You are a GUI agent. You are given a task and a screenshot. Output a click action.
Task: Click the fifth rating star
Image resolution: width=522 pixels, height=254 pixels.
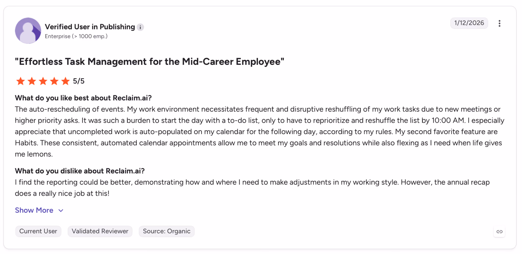click(x=65, y=81)
